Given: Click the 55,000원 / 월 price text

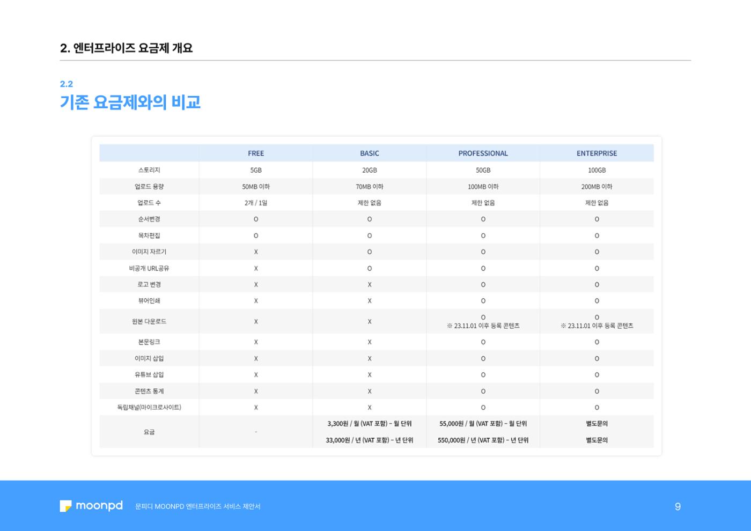Looking at the screenshot, I should click(483, 424).
